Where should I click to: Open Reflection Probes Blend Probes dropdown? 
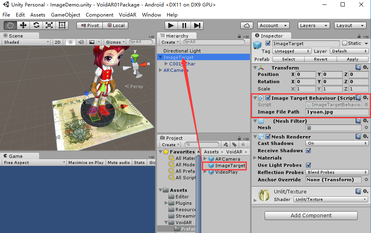click(x=337, y=172)
